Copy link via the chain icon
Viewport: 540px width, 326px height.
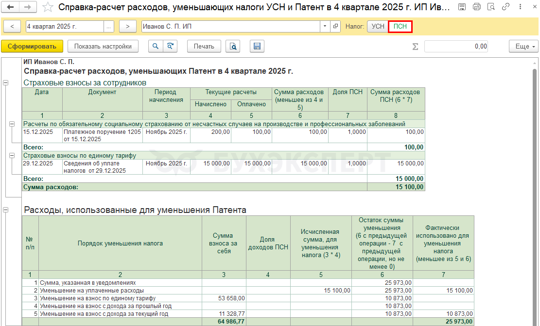click(506, 7)
